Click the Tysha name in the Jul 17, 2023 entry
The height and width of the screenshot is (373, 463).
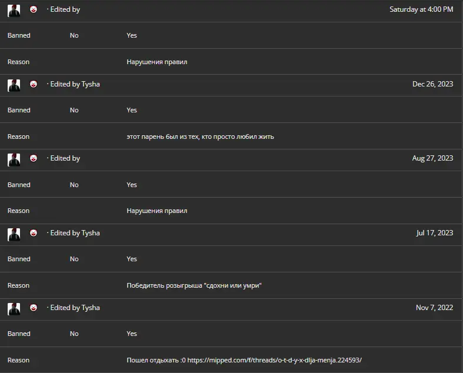(91, 233)
